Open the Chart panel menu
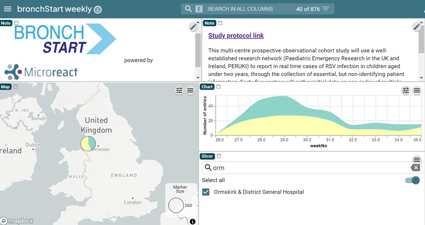The height and width of the screenshot is (225, 425). (417, 91)
